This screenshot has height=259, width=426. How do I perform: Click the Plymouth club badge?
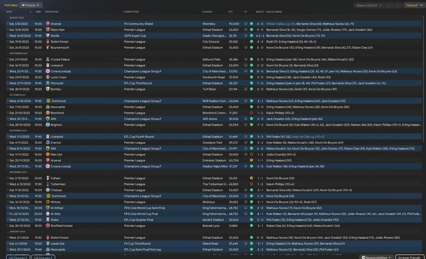click(x=48, y=83)
